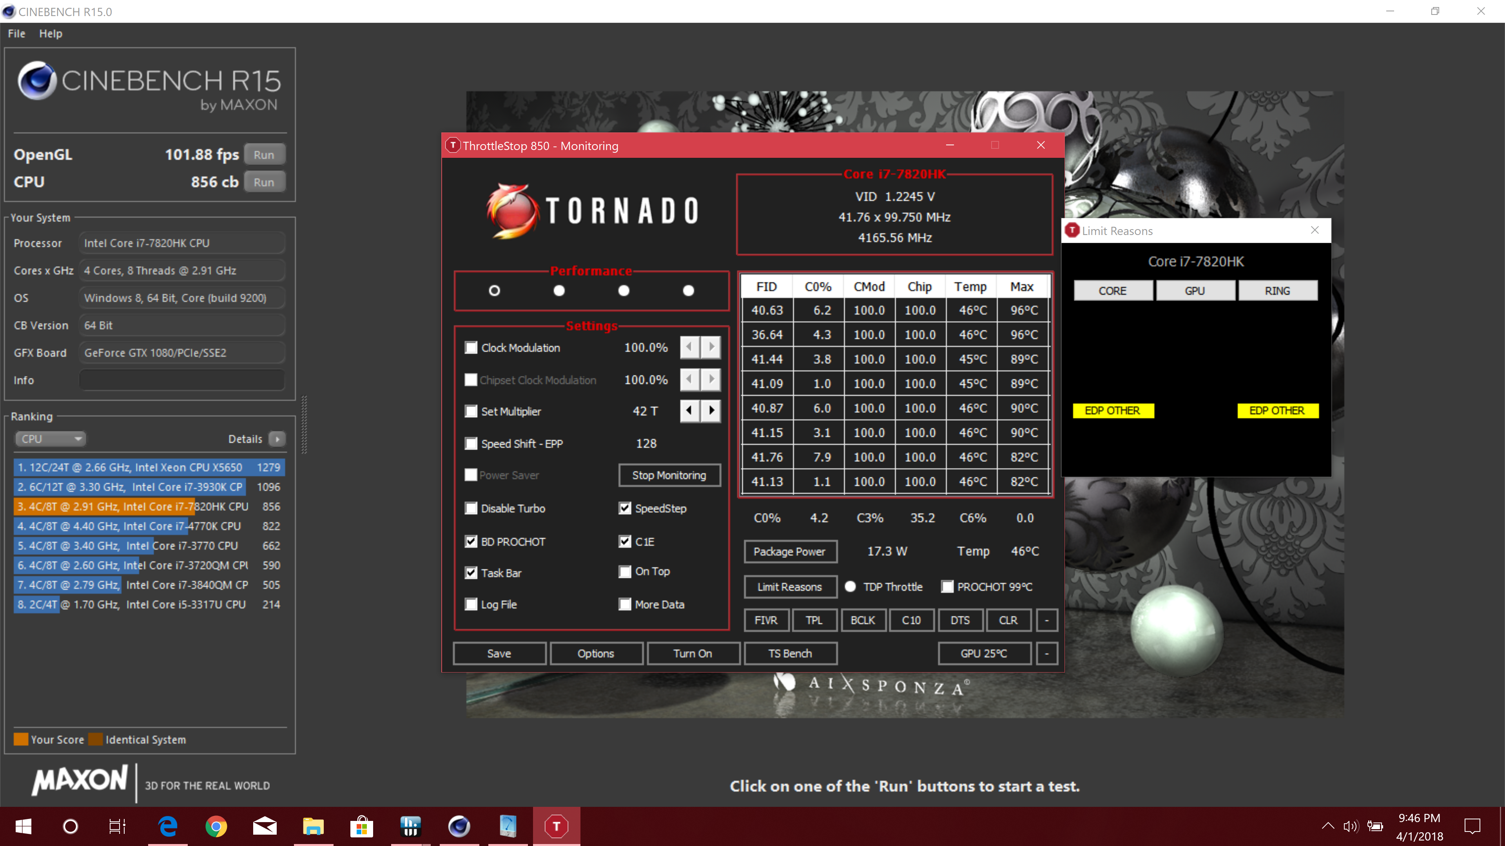This screenshot has width=1505, height=846.
Task: Save ThrottleStop settings
Action: (499, 653)
